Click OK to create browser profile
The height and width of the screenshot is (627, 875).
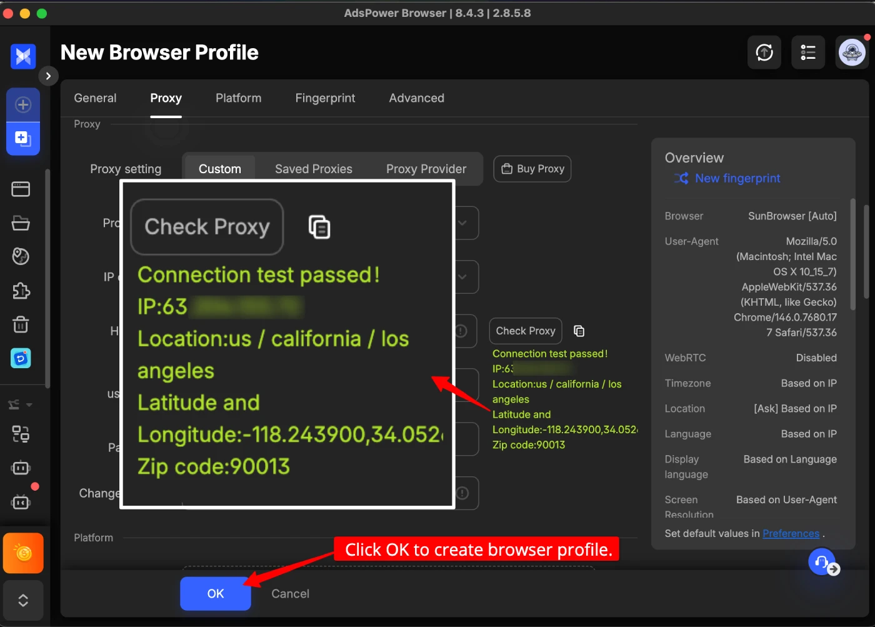[x=216, y=594]
